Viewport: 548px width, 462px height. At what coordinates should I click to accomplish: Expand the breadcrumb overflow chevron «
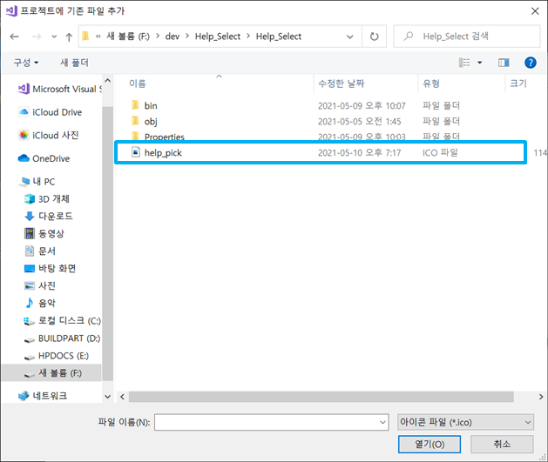[x=98, y=37]
